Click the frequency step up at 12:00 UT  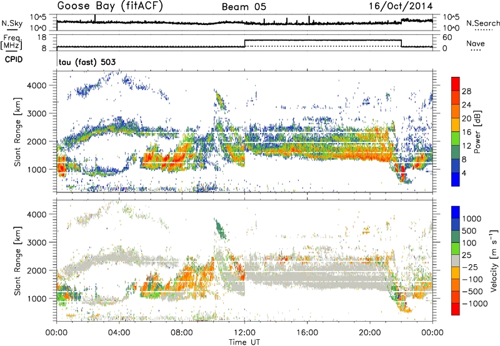point(244,43)
